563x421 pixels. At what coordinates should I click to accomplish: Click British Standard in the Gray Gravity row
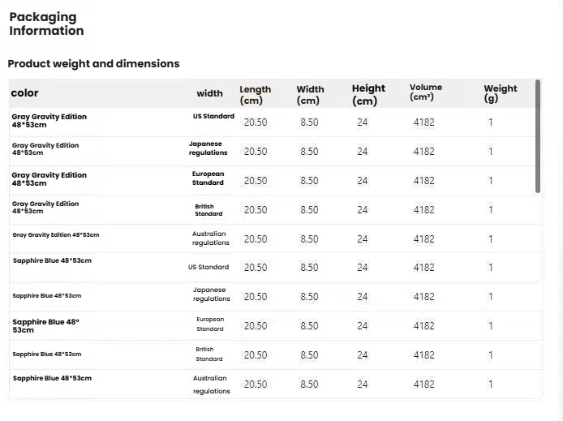208,210
